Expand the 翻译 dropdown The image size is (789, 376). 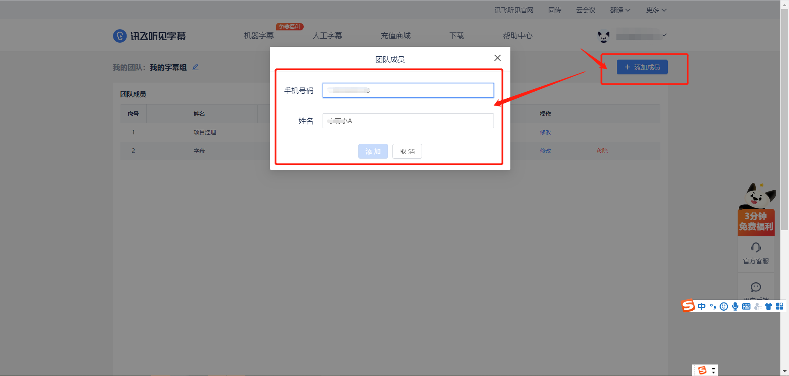tap(620, 10)
